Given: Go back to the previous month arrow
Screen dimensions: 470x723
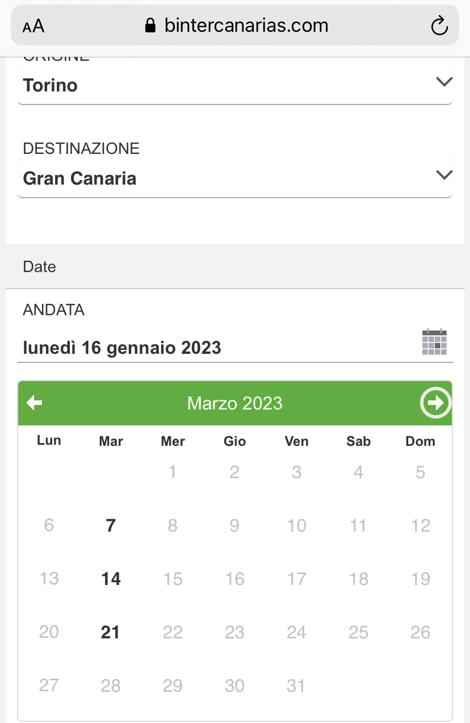Looking at the screenshot, I should pyautogui.click(x=35, y=403).
